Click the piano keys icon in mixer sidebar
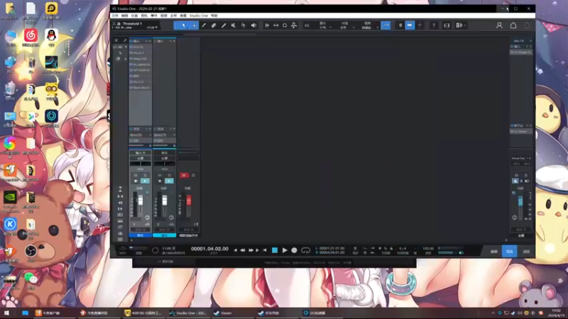This screenshot has width=568, height=319. click(x=120, y=220)
